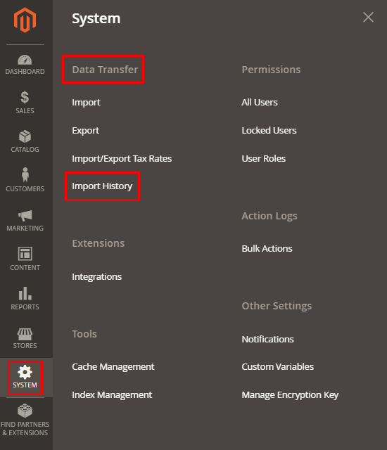Click the Magento logo icon
Viewport: 387px width, 450px height.
coord(25,20)
